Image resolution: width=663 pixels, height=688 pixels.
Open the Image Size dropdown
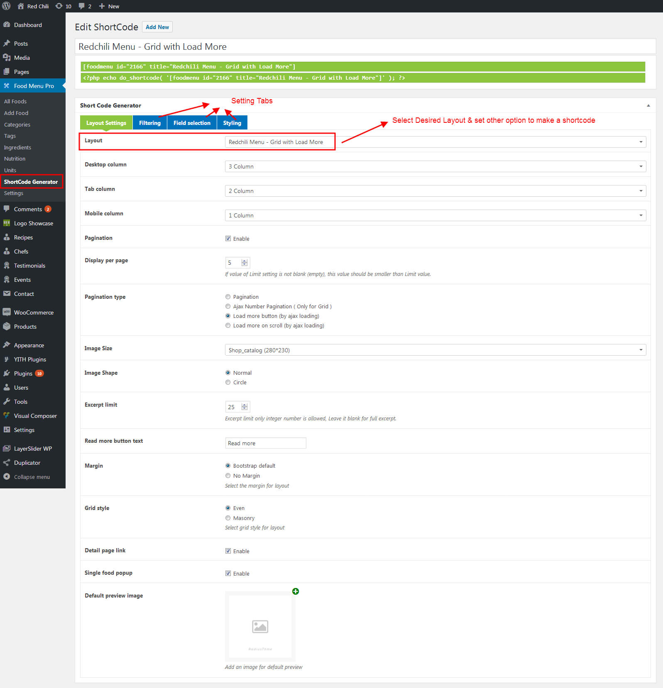click(x=435, y=350)
